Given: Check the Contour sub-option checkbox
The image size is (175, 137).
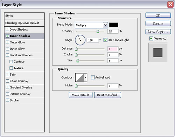Looking at the screenshot, I should click(11, 61).
